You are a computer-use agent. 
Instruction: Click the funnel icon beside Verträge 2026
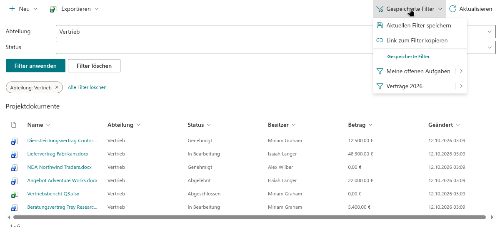pyautogui.click(x=380, y=86)
